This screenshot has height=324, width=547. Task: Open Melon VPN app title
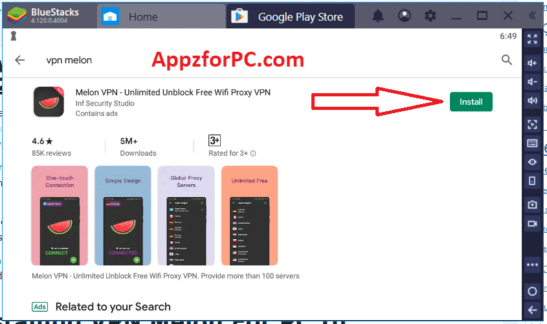tap(173, 92)
